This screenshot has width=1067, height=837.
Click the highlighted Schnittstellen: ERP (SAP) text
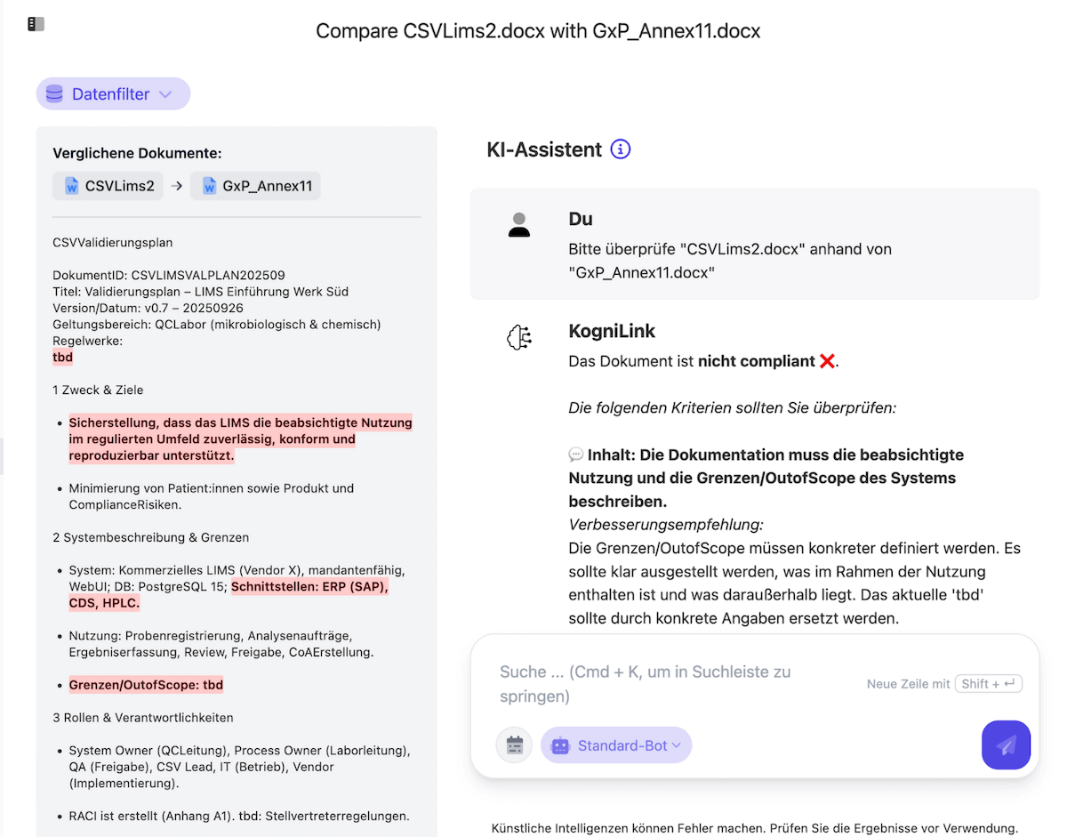tap(309, 587)
